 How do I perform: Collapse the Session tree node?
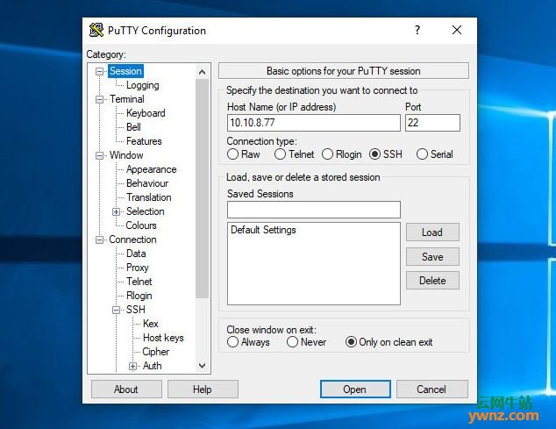click(x=100, y=72)
